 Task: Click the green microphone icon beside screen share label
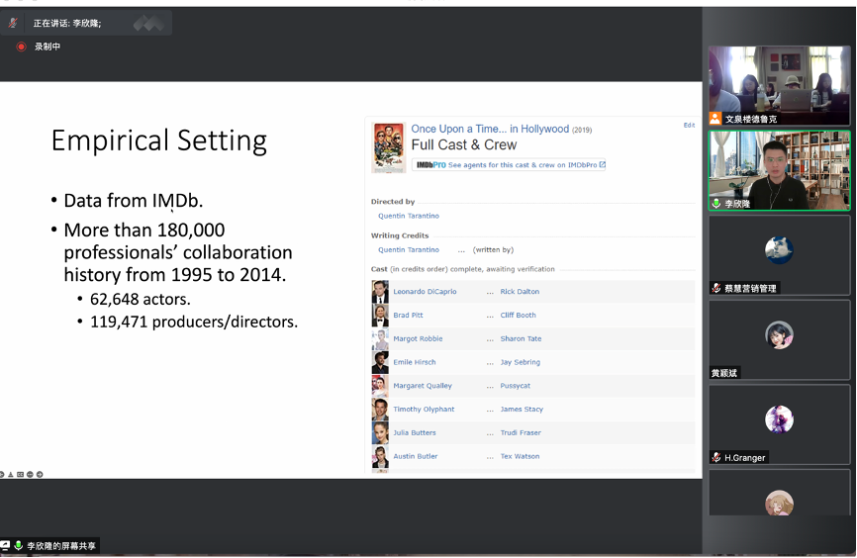18,546
